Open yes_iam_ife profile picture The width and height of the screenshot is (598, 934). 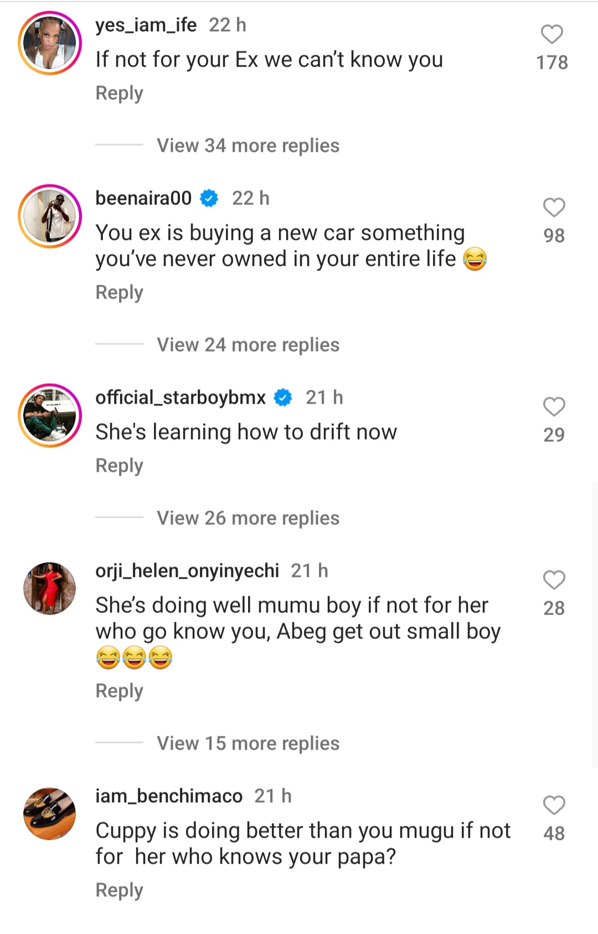(50, 43)
